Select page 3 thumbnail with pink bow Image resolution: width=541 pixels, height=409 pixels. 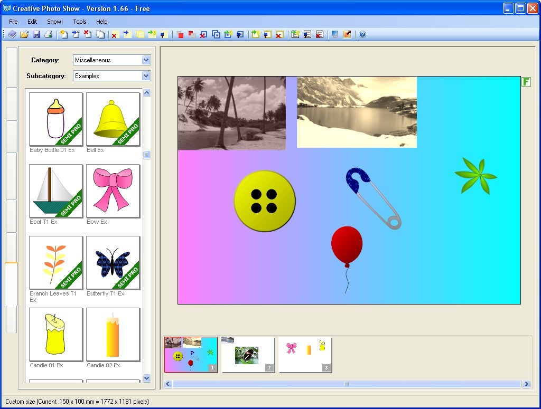tap(305, 355)
